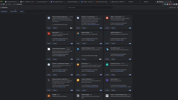The image size is (178, 100).
Task: Bookmark this page with the star icon
Action: (x=162, y=4)
